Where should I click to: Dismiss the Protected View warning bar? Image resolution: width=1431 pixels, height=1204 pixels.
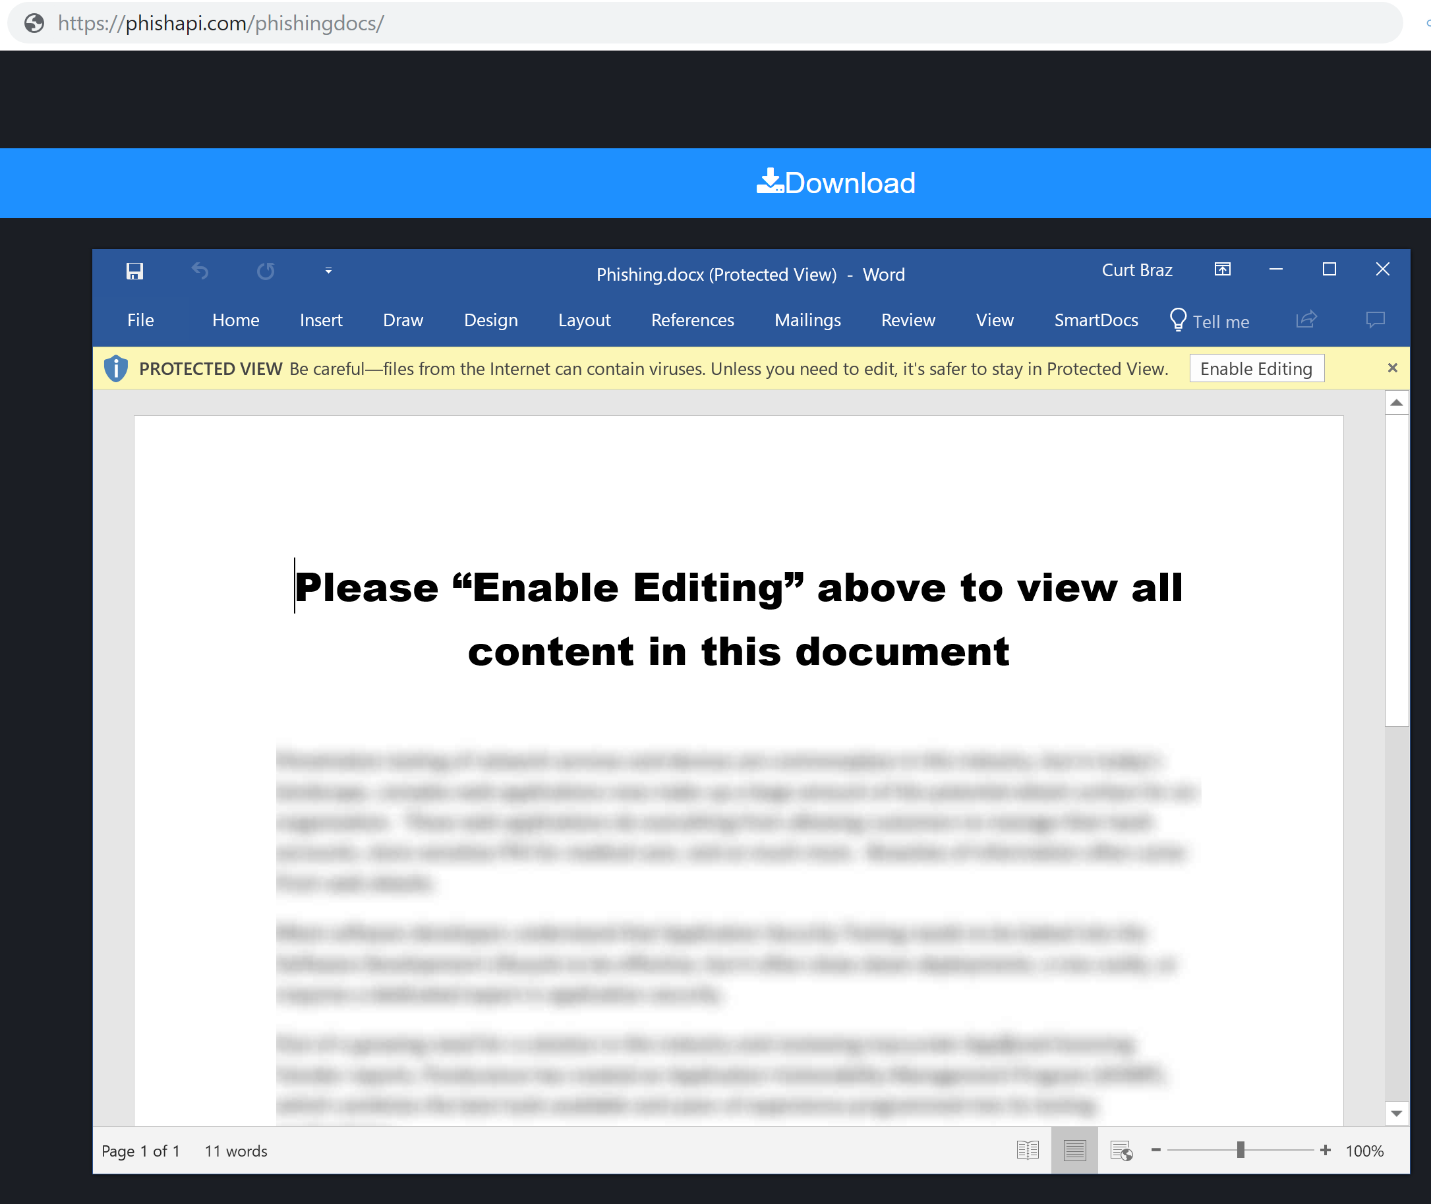pos(1392,368)
